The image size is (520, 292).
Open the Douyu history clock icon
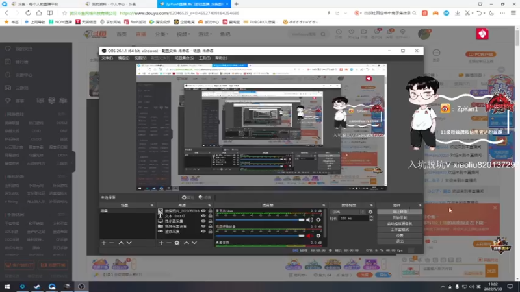[339, 34]
